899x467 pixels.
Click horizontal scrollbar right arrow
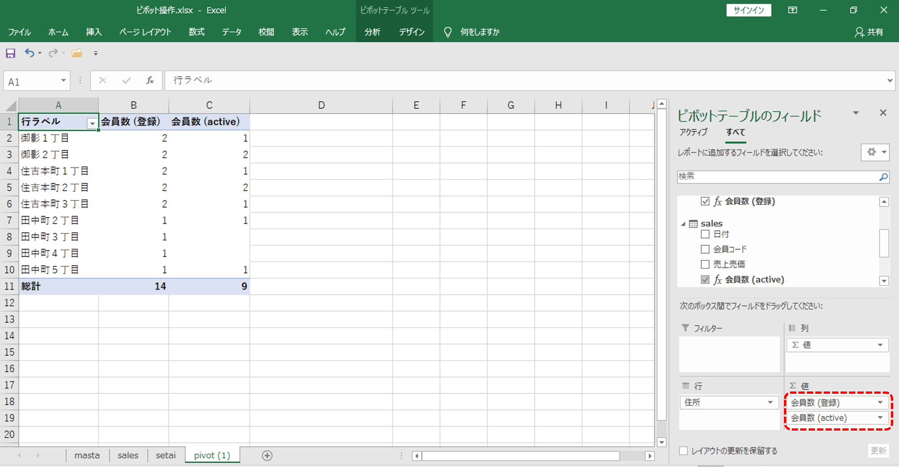tap(650, 456)
